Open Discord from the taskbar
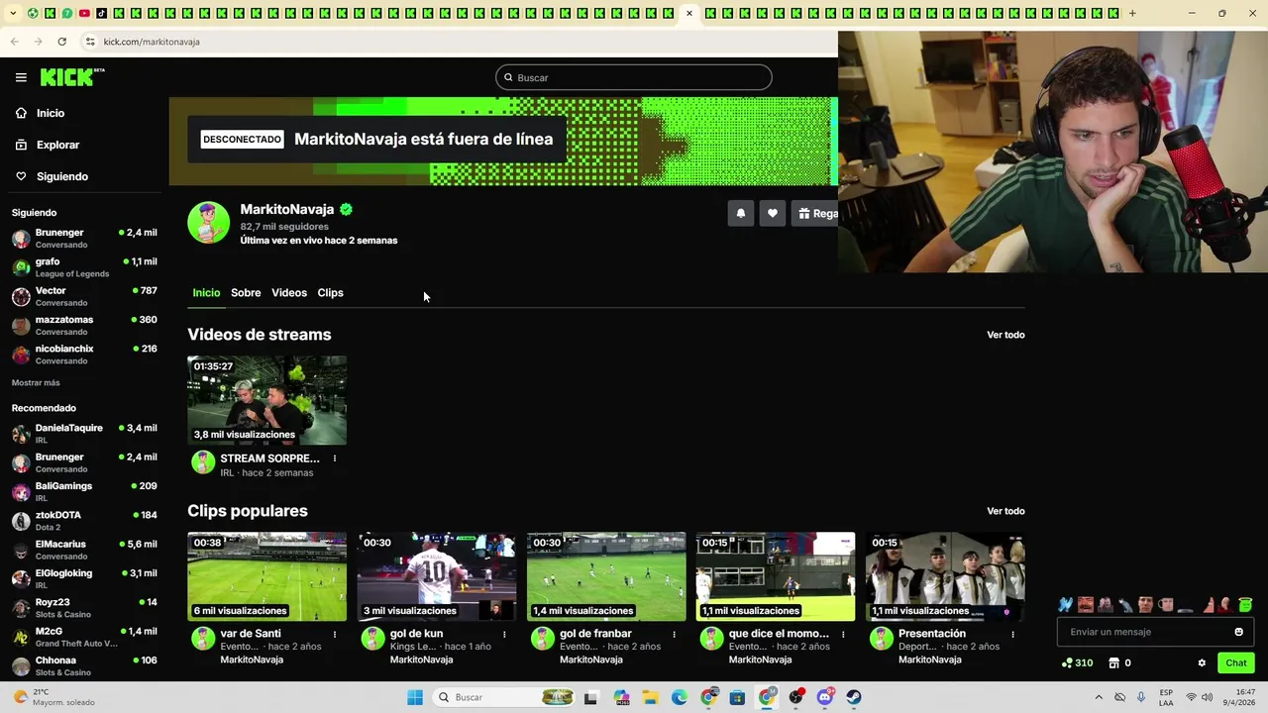The image size is (1268, 713). 825,697
